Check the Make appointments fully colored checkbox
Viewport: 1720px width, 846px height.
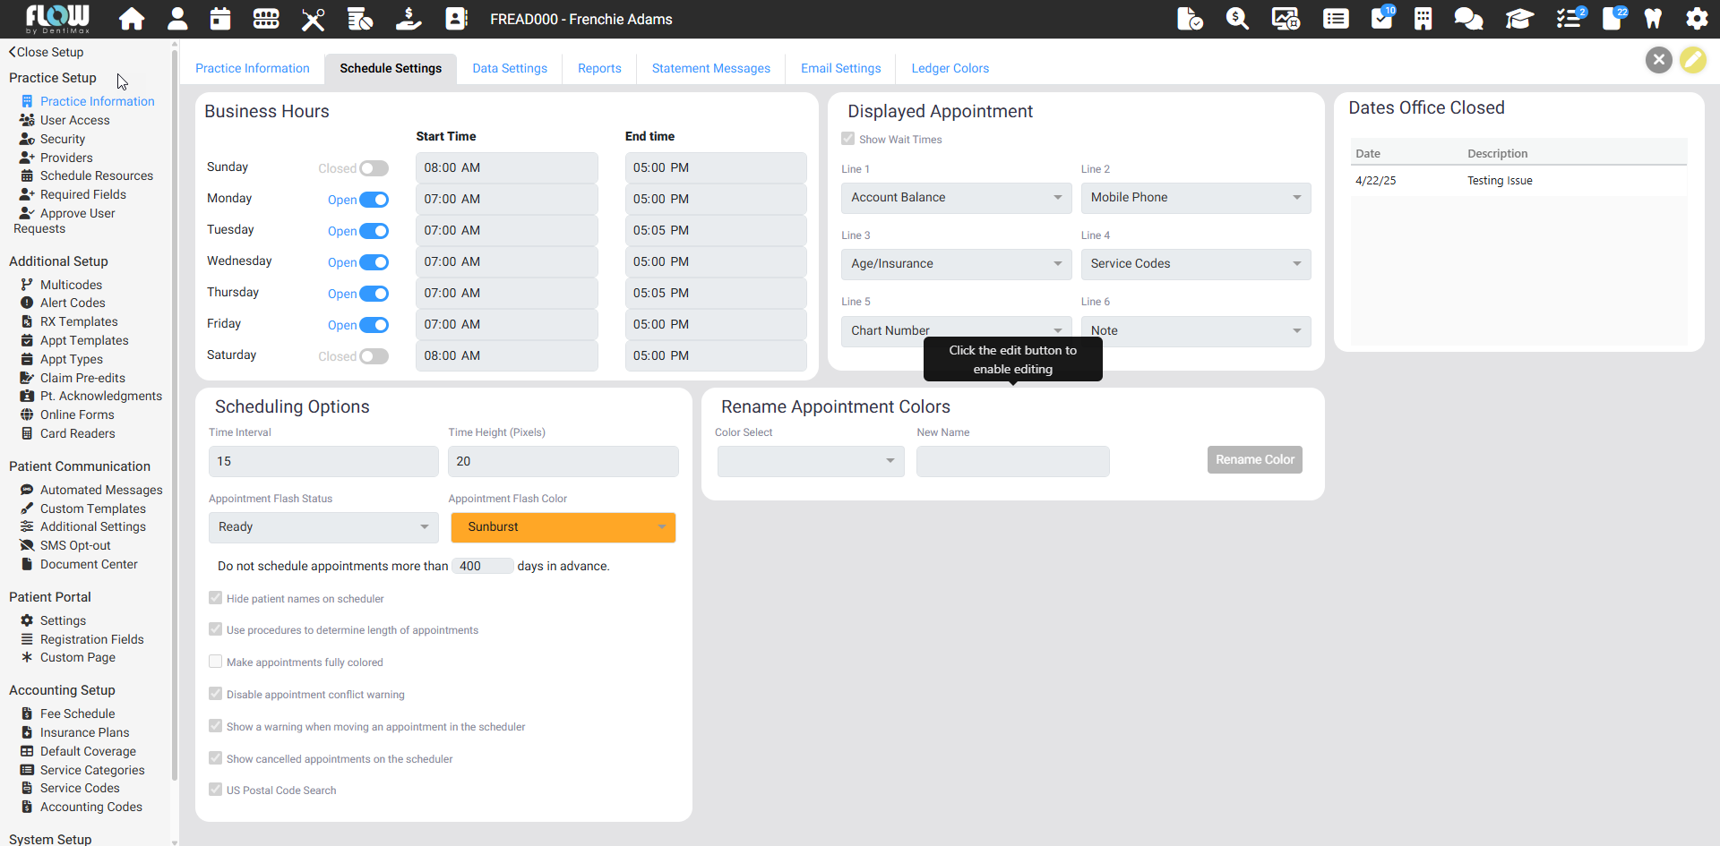tap(215, 662)
